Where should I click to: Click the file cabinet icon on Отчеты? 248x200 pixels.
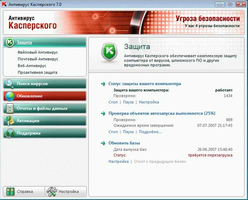pyautogui.click(x=10, y=108)
